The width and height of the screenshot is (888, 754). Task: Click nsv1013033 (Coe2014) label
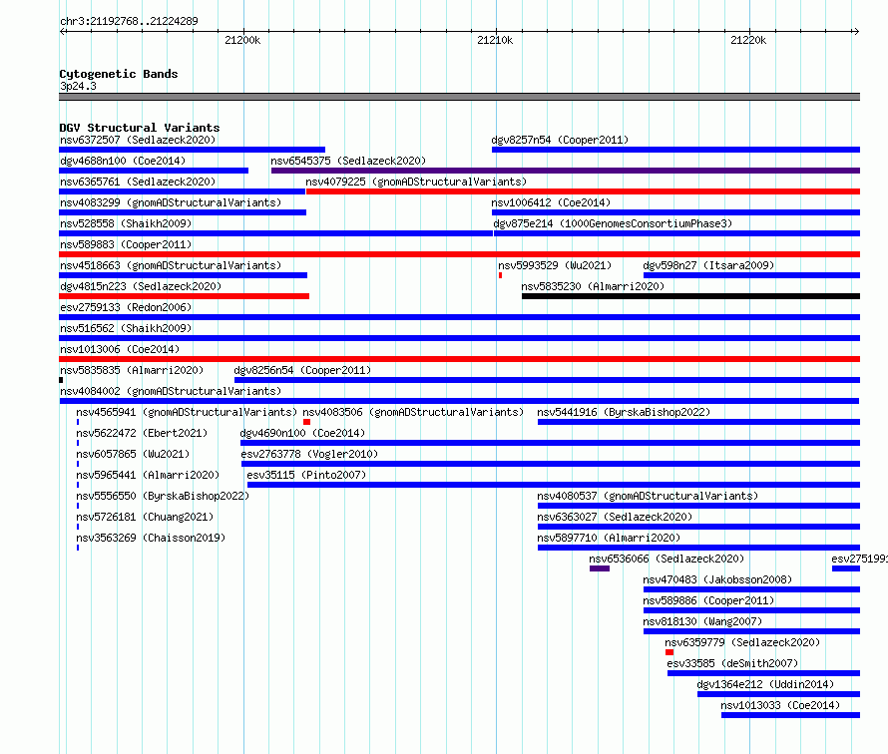[x=780, y=705]
